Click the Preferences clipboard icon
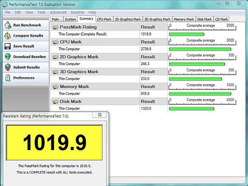Image resolution: width=248 pixels, height=186 pixels. 8,78
